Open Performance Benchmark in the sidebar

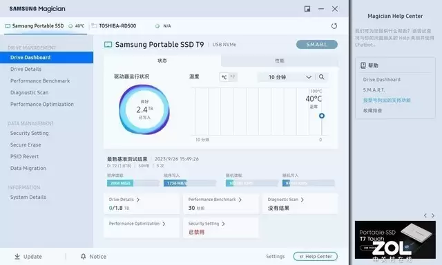(40, 81)
